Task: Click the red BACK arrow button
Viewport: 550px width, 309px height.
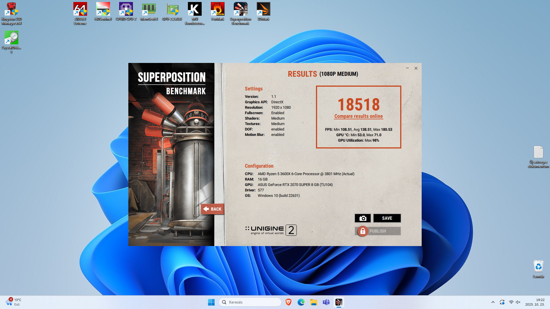Action: (212, 209)
